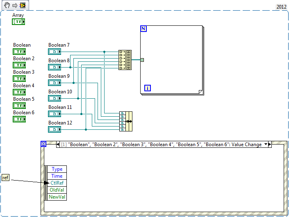
Task: Open the event case selector dropdown arrow
Action: coord(266,145)
